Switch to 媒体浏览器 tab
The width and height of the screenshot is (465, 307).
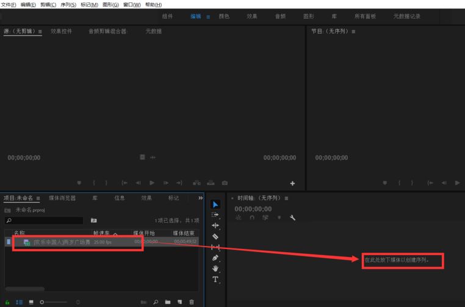(62, 198)
